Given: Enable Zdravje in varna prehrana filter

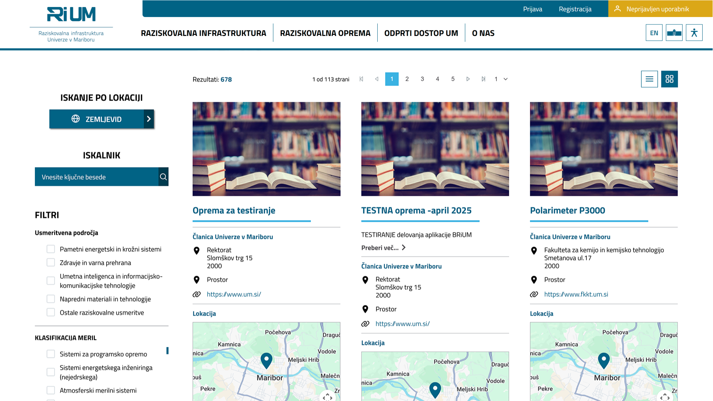Looking at the screenshot, I should click(51, 263).
